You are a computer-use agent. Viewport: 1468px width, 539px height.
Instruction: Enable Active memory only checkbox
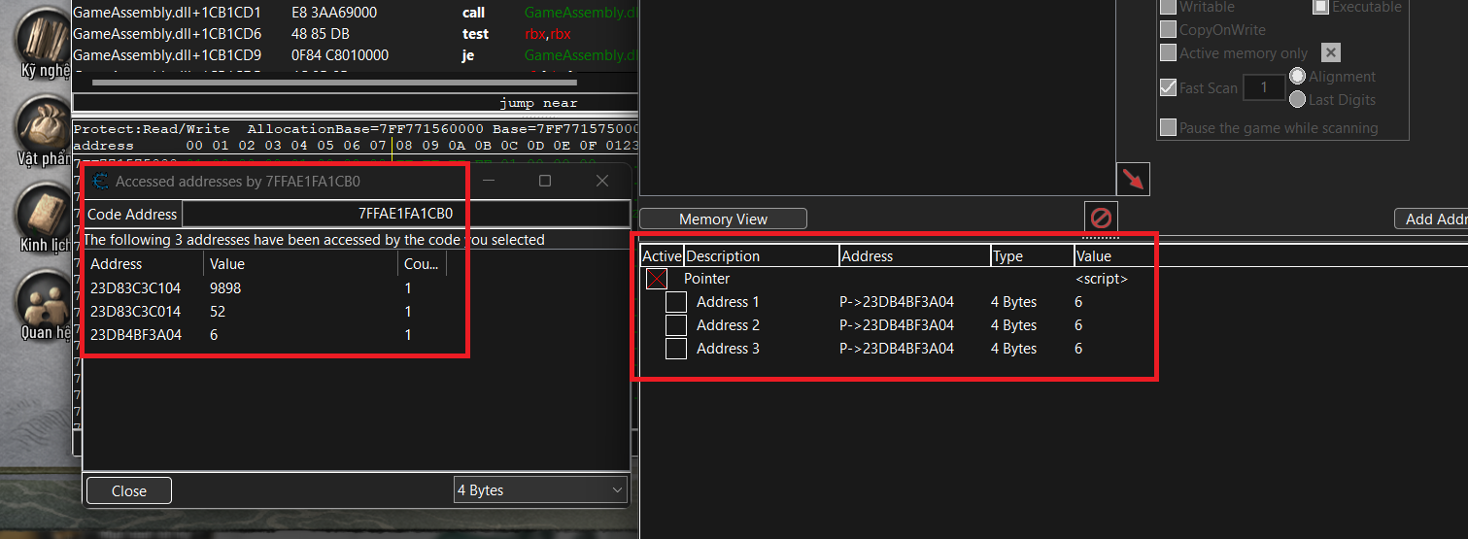click(1168, 53)
